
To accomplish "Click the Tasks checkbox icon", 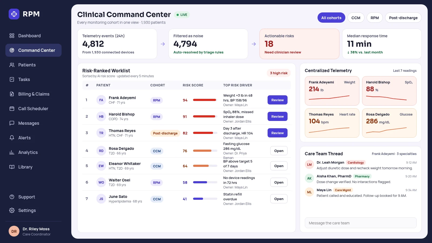I will (12, 79).
